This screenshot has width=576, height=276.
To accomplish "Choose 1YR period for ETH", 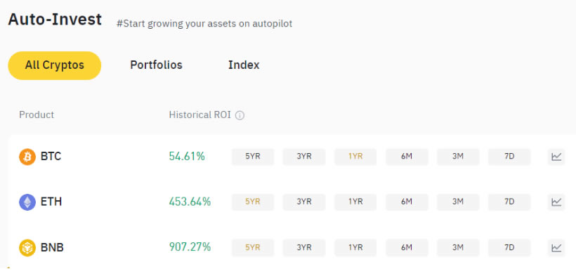I will click(355, 202).
